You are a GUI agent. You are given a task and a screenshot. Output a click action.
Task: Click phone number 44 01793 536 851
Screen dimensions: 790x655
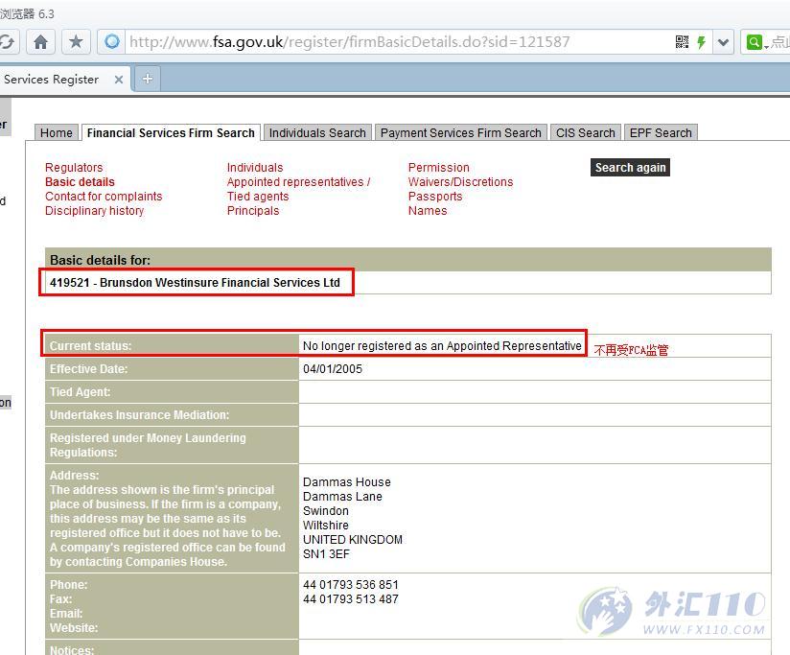coord(351,584)
